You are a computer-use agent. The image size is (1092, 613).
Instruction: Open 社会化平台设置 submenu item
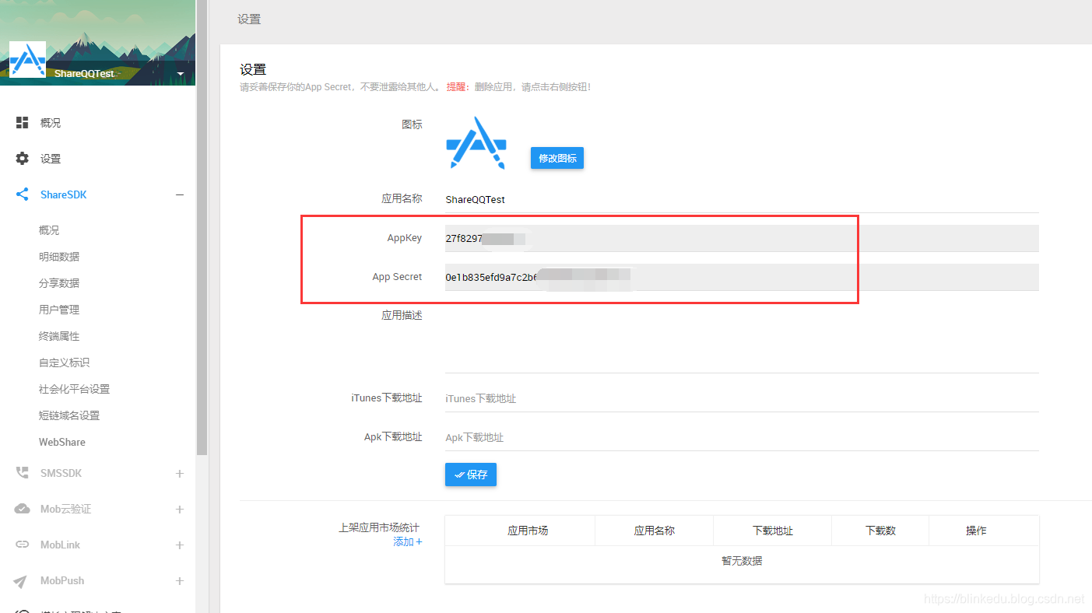pyautogui.click(x=74, y=389)
